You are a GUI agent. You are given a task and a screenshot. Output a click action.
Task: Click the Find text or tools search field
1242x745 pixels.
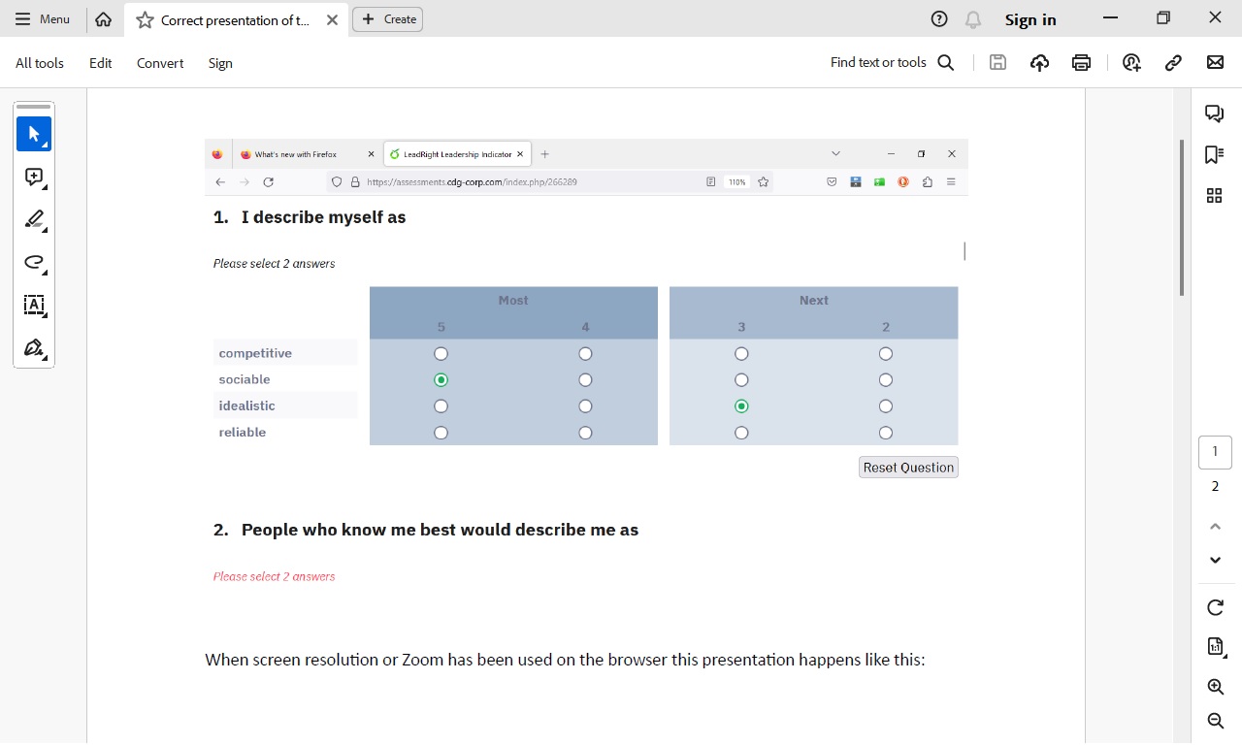tap(892, 63)
